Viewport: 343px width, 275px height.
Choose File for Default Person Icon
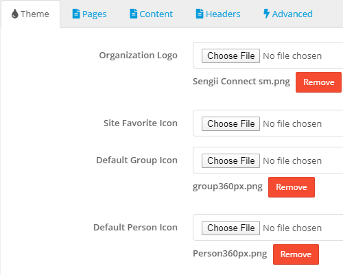pos(230,228)
